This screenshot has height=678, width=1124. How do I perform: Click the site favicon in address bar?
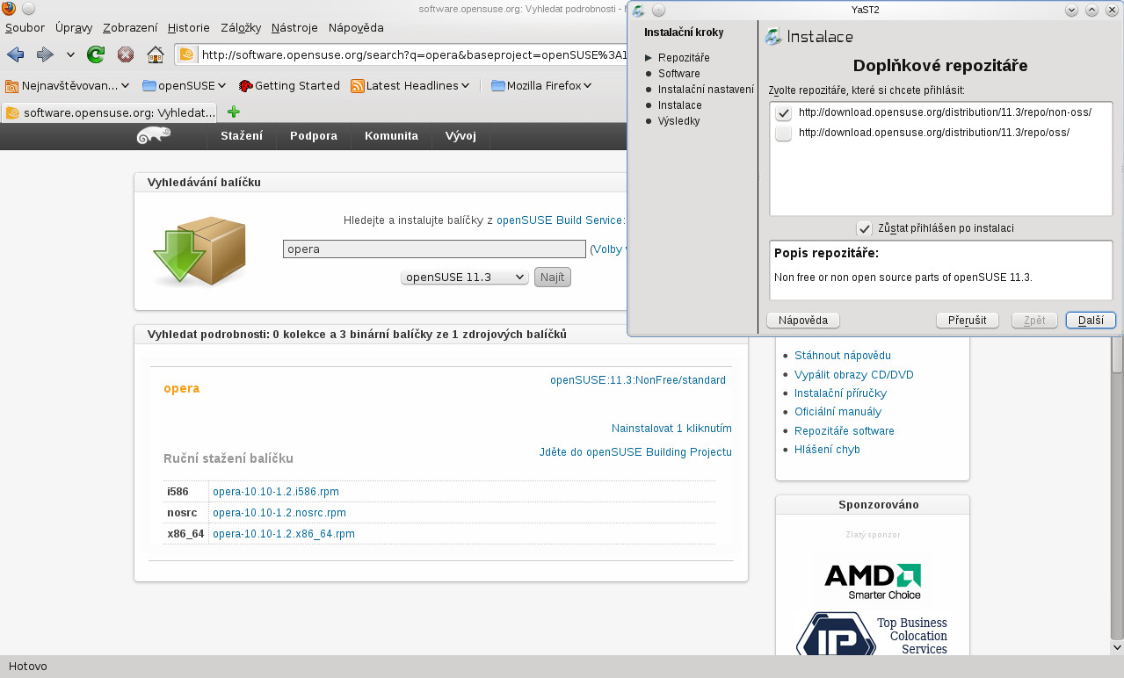187,55
